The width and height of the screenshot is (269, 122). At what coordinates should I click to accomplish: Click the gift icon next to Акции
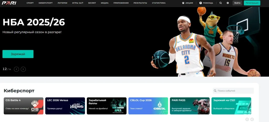183,3
